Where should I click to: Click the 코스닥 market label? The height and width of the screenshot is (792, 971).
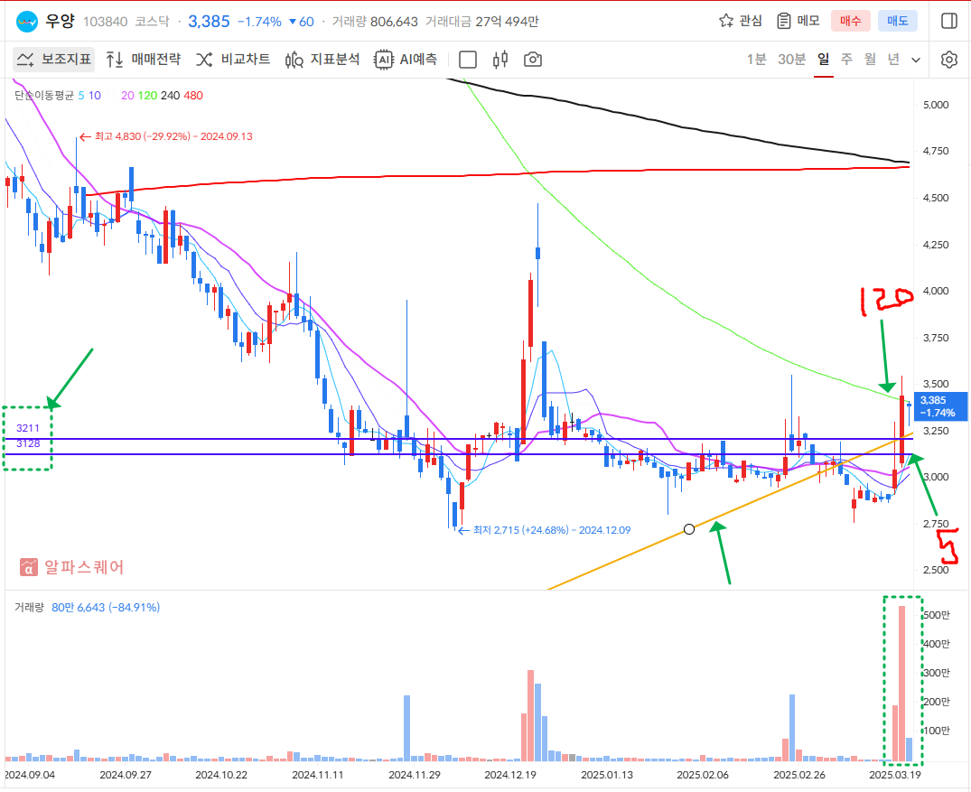coord(152,22)
